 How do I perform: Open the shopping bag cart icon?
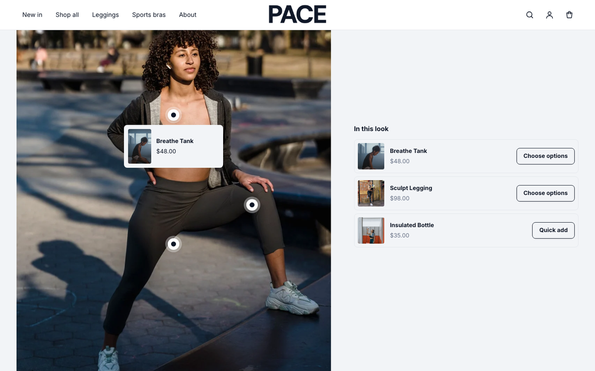(x=569, y=15)
